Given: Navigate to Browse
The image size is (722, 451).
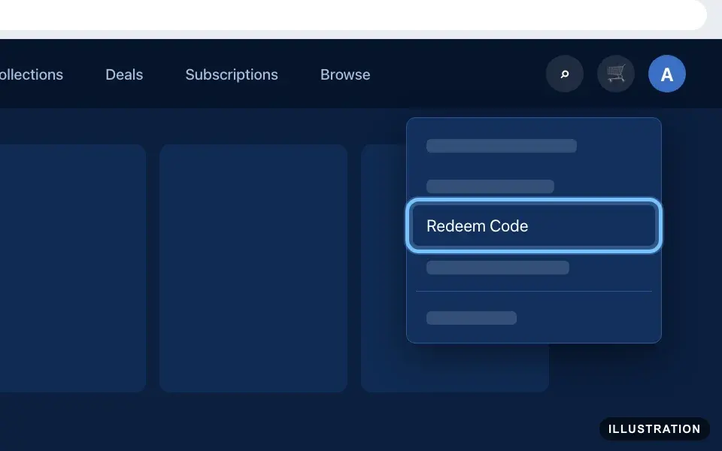Looking at the screenshot, I should (345, 74).
